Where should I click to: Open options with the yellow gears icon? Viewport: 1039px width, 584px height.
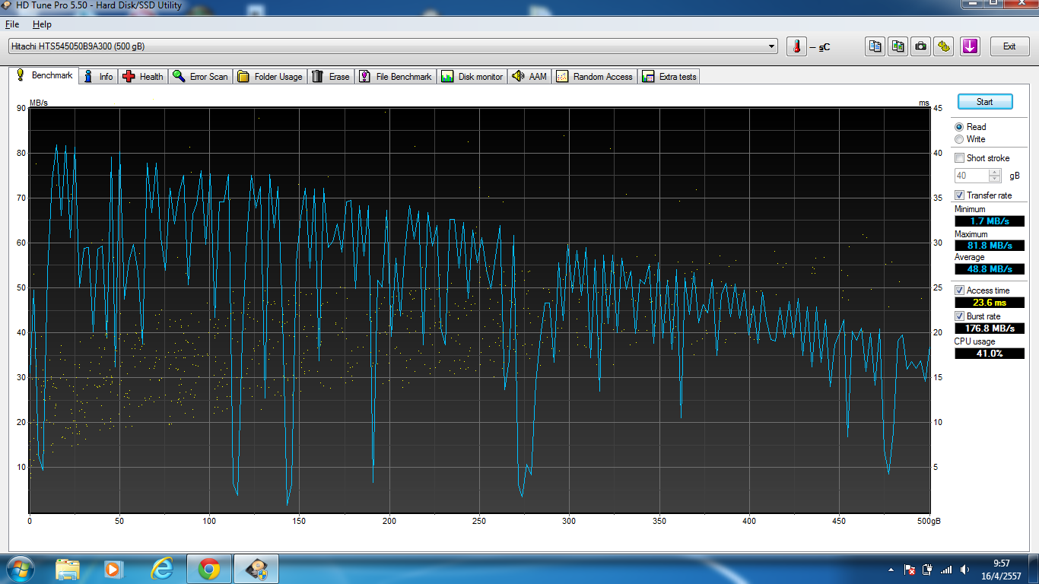[944, 46]
